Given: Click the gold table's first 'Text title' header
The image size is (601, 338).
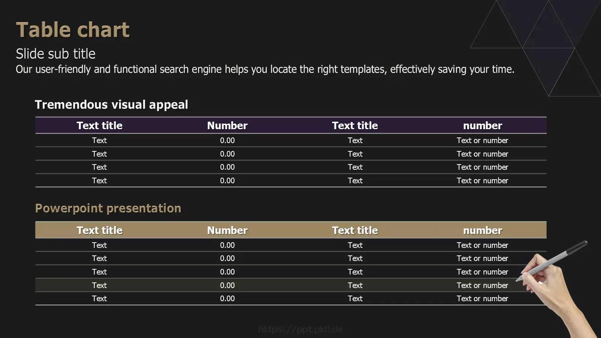Looking at the screenshot, I should tap(100, 230).
